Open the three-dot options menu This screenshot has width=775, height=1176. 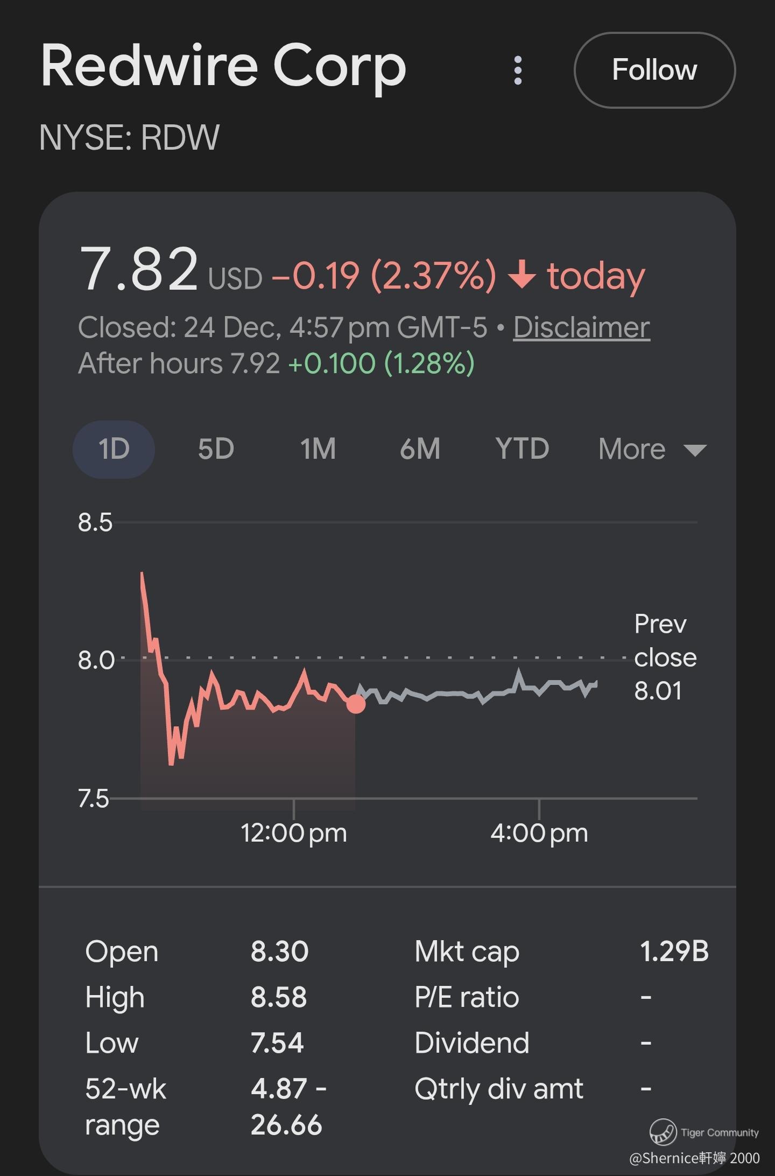518,70
